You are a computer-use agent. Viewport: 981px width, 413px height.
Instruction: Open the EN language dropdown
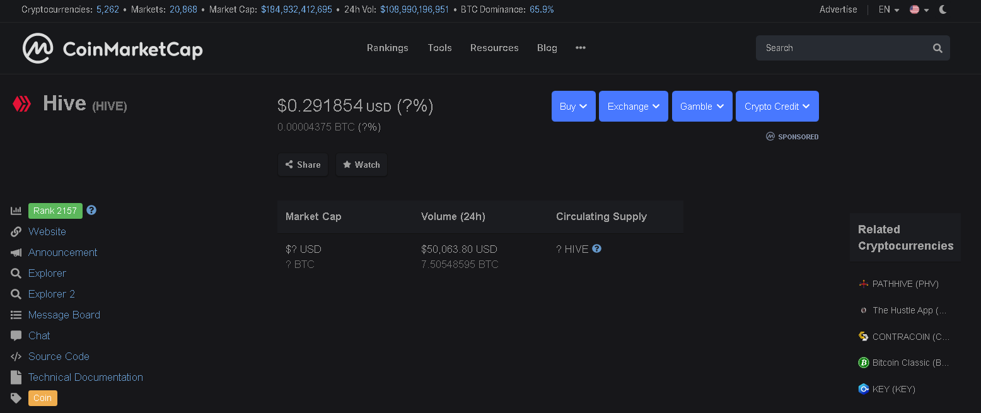tap(888, 9)
